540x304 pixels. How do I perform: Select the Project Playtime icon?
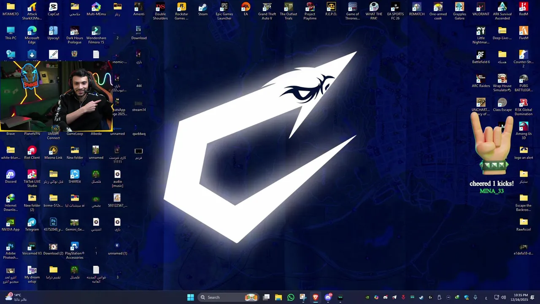click(x=310, y=11)
